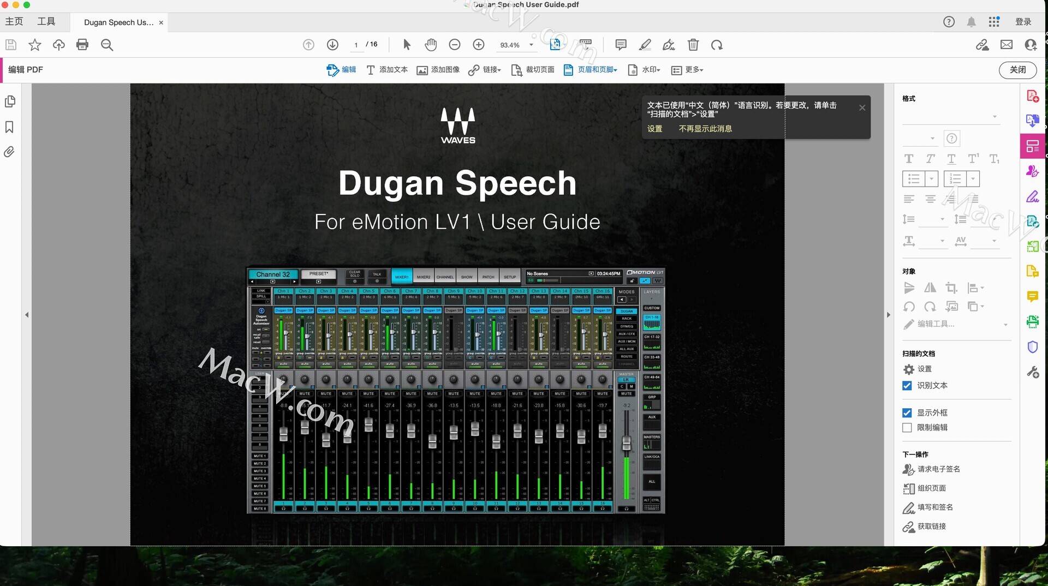The width and height of the screenshot is (1048, 586).
Task: Switch to the 主页 tab
Action: pyautogui.click(x=14, y=22)
